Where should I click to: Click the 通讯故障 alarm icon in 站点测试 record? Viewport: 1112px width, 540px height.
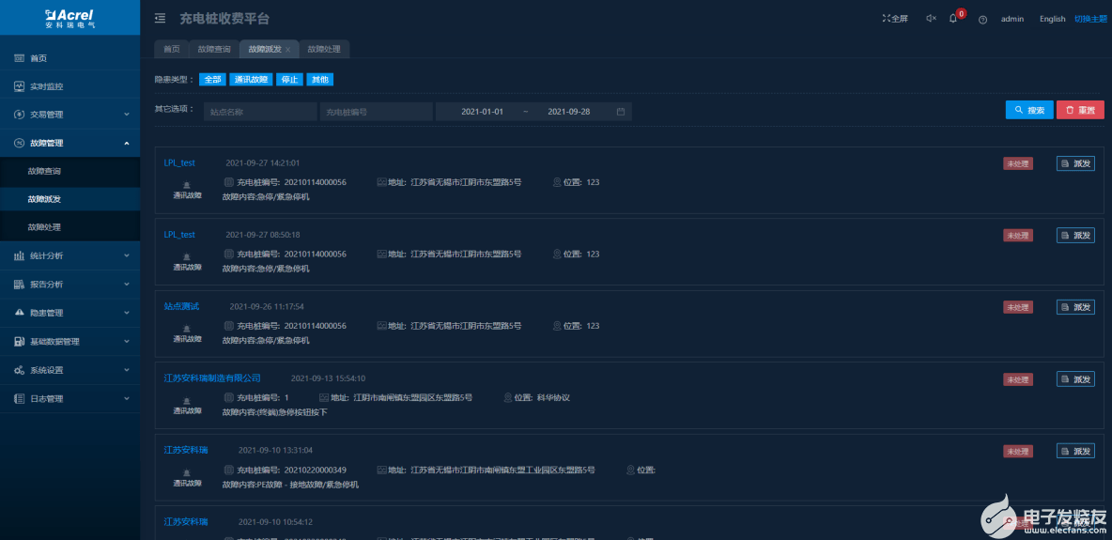187,329
